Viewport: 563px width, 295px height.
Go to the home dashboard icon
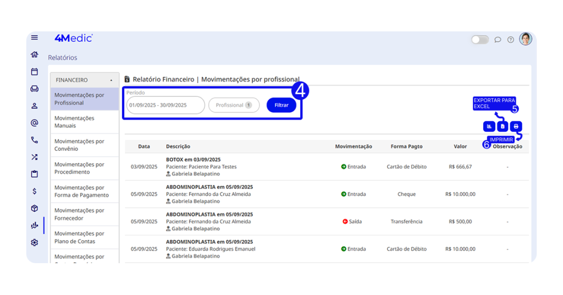[35, 55]
